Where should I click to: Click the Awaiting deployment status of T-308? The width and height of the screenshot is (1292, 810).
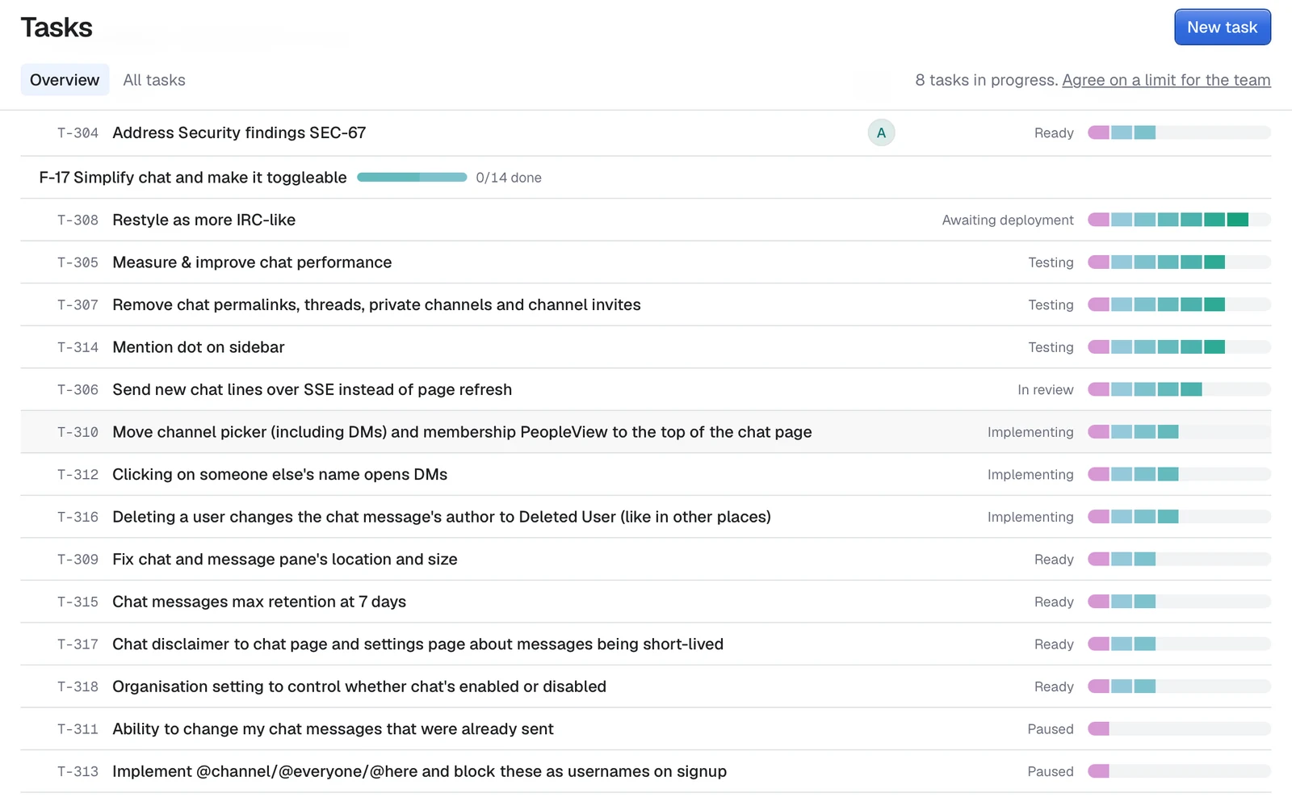(x=1008, y=220)
